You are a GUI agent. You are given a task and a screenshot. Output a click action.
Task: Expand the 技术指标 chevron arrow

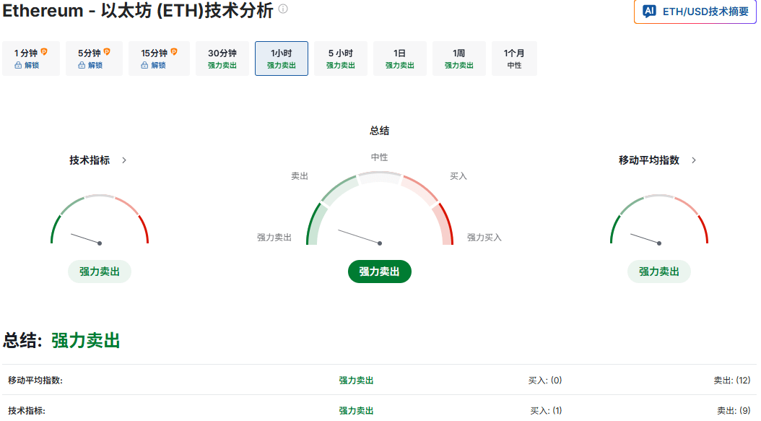[x=124, y=160]
